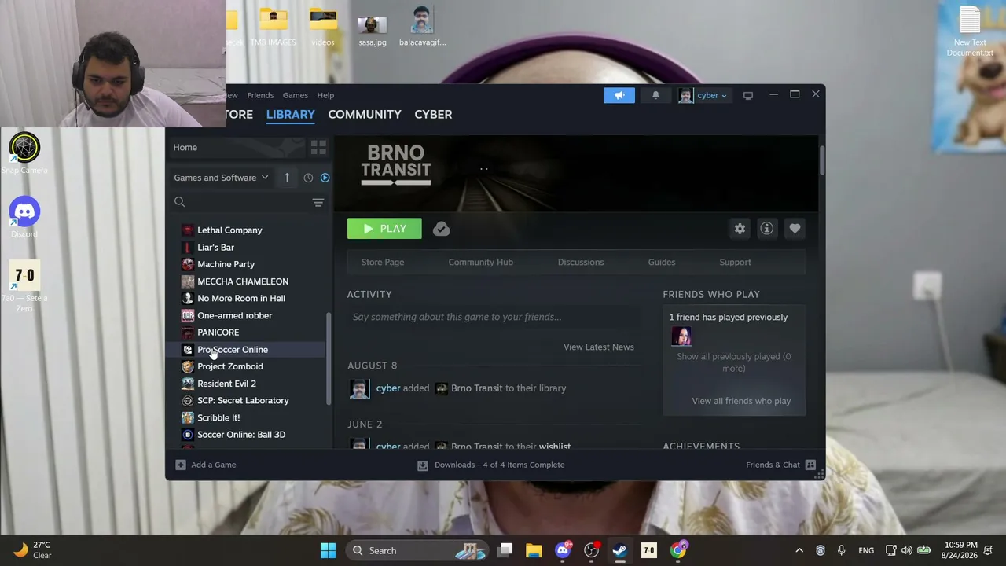Image resolution: width=1006 pixels, height=566 pixels.
Task: Switch Steam to Big Picture mode
Action: pos(748,95)
